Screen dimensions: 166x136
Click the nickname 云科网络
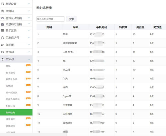68,114
